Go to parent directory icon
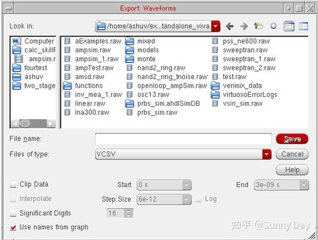The image size is (318, 240). (x=258, y=26)
